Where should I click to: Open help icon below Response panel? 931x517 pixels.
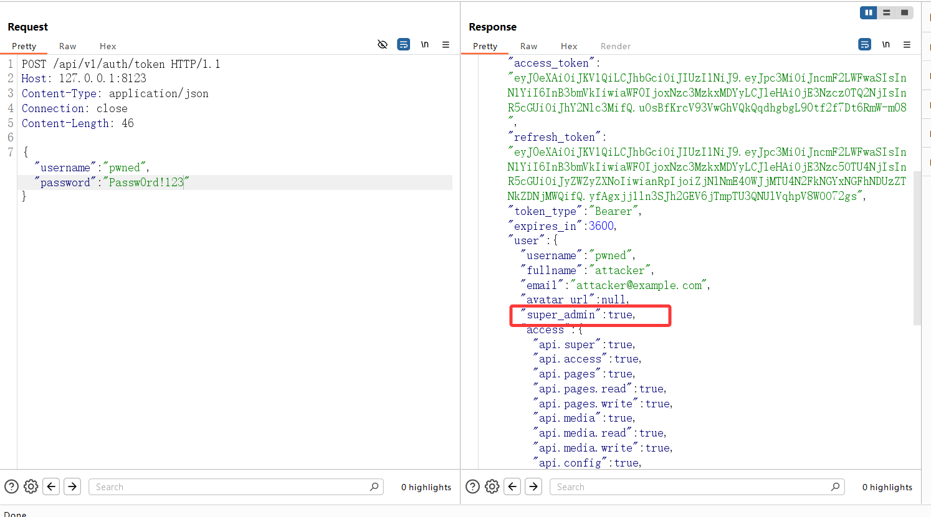472,486
